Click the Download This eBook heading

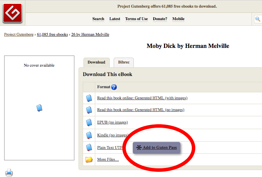click(107, 74)
